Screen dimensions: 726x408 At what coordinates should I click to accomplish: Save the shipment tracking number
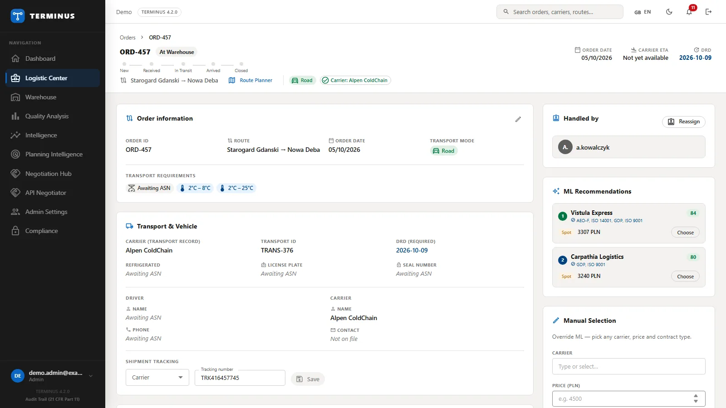[308, 379]
